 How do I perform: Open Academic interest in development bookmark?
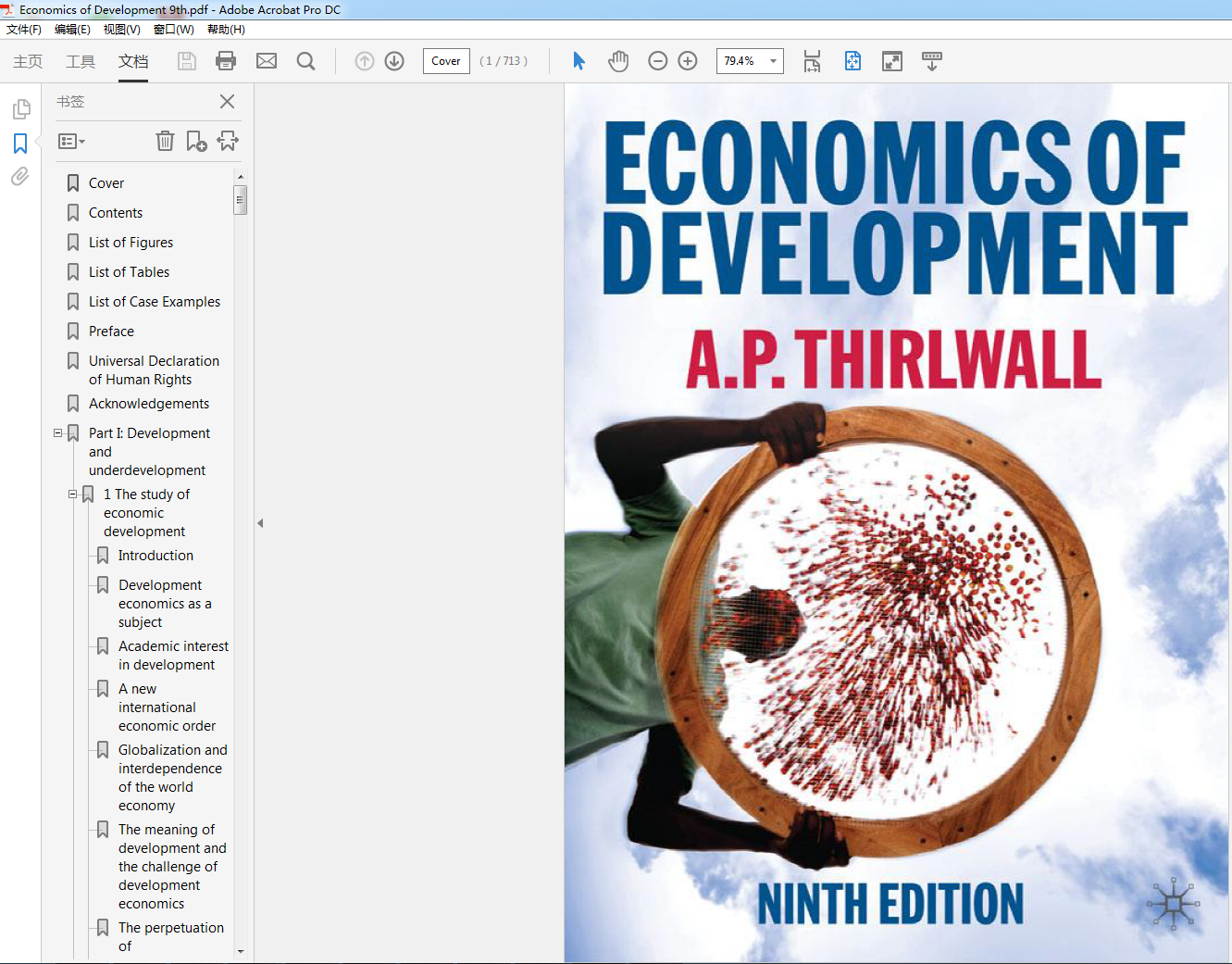(173, 656)
